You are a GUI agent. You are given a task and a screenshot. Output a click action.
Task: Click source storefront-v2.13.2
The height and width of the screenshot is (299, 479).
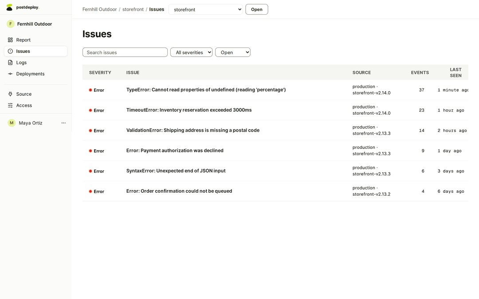point(372,194)
